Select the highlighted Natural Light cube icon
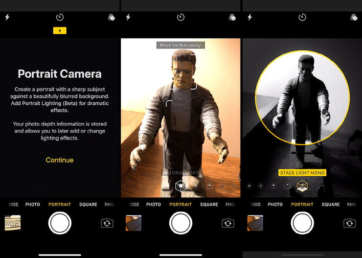The height and width of the screenshot is (258, 362). point(181,186)
